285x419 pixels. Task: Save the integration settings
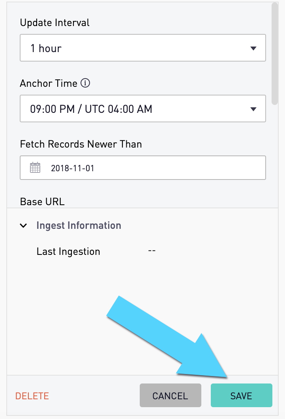[x=242, y=395]
